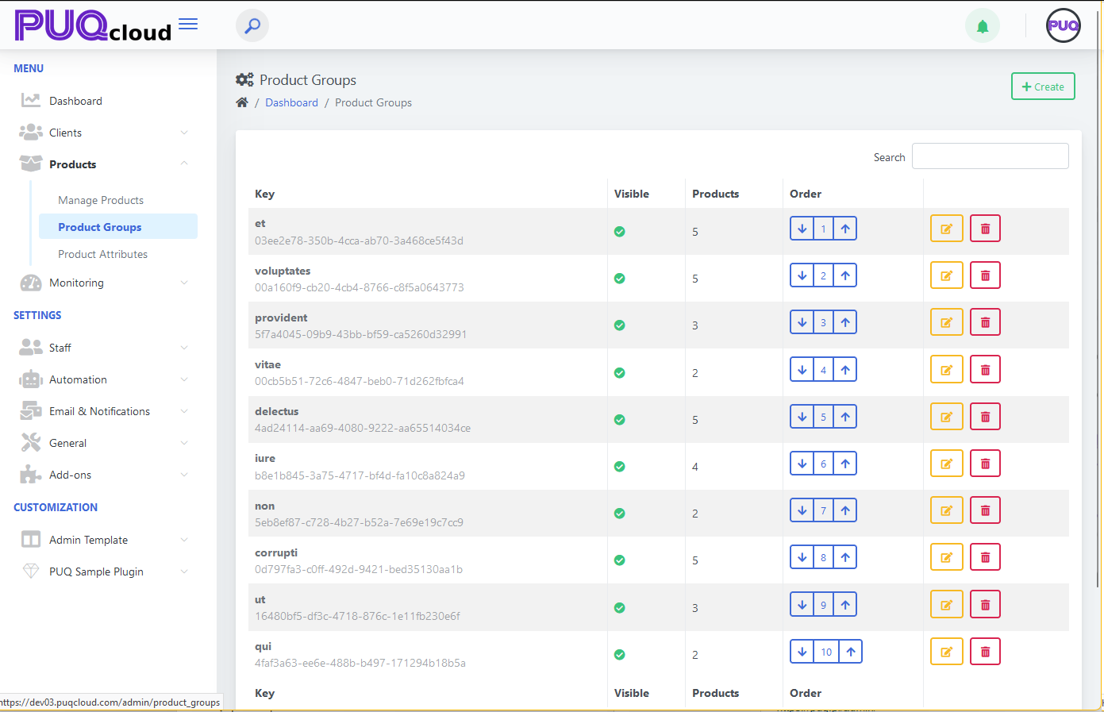Click UUID 16480bf5-df3c-4718-876c-1e11fb230e6f

(357, 616)
